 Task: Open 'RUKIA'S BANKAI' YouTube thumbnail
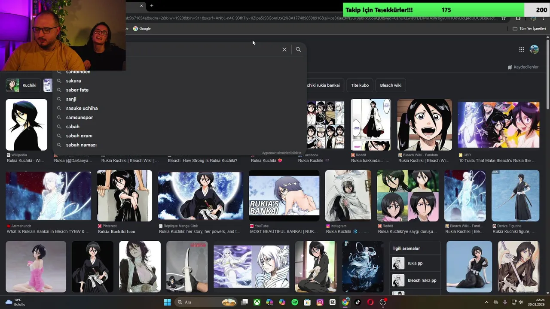click(x=284, y=196)
